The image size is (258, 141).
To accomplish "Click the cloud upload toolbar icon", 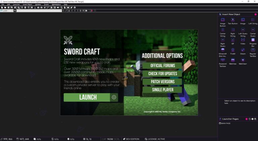I will click(x=38, y=8).
